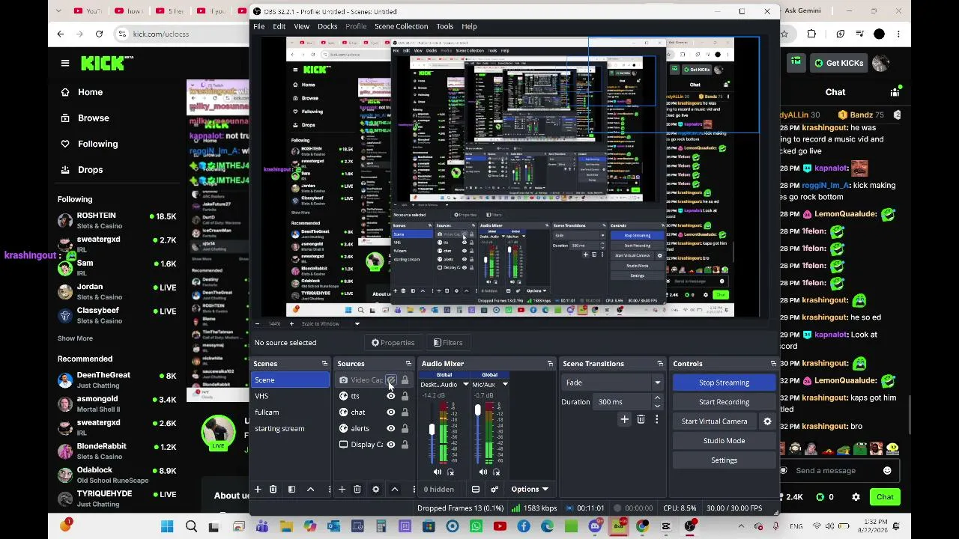Show the Video Capture source
The width and height of the screenshot is (959, 539).
tap(390, 380)
